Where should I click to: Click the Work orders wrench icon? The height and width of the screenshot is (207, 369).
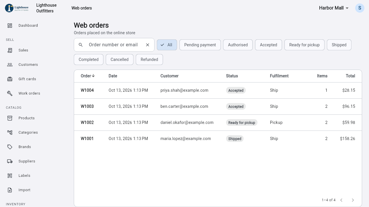click(10, 93)
